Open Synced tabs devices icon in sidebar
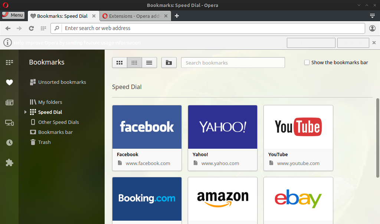Screen dimensions: 380x224 (9, 123)
